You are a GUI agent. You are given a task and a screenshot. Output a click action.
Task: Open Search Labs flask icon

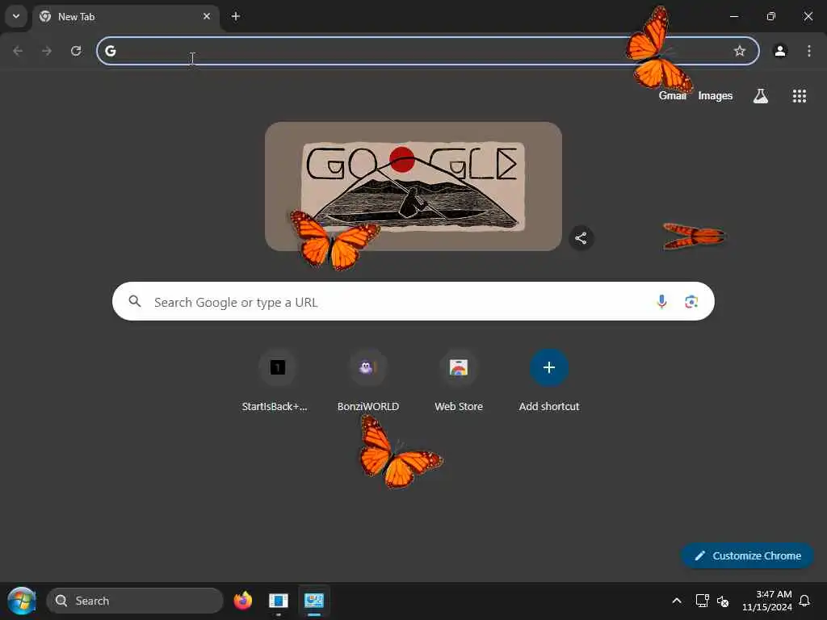click(761, 96)
